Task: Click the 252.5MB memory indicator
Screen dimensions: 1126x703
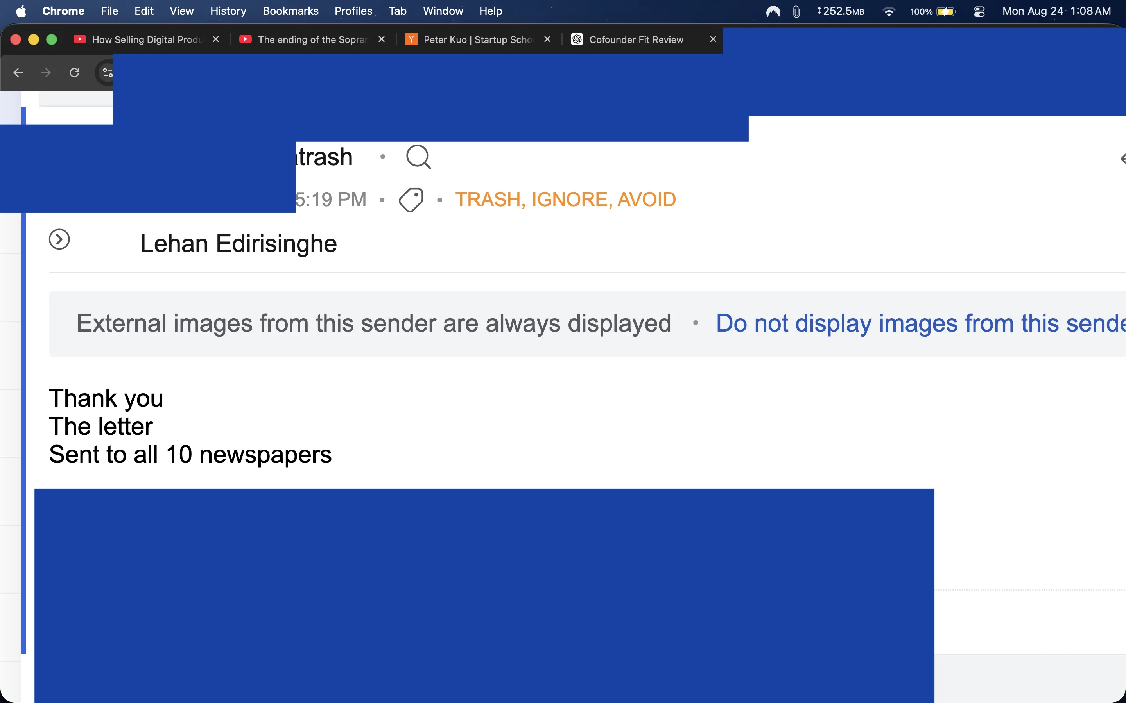Action: [840, 11]
